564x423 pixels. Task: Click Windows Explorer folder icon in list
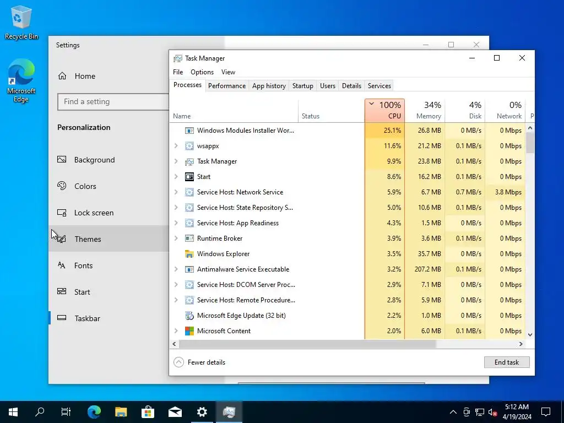[189, 254]
